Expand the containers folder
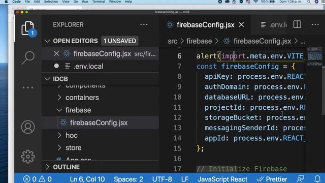Screen dimensions: 325x183 59,98
